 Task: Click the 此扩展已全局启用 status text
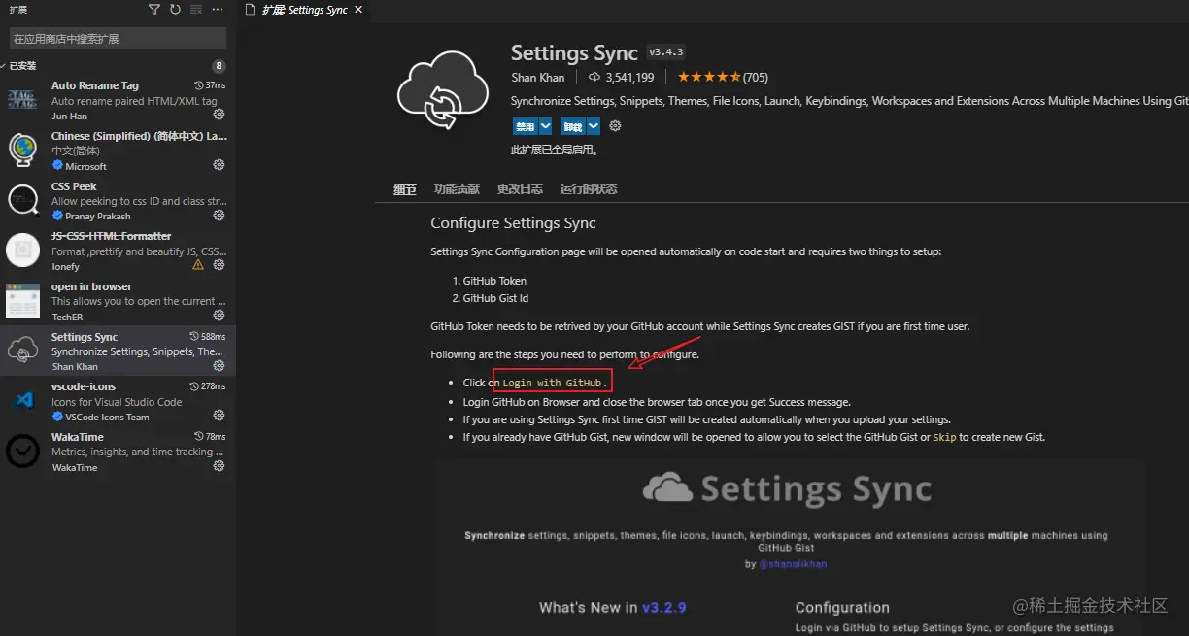point(554,150)
